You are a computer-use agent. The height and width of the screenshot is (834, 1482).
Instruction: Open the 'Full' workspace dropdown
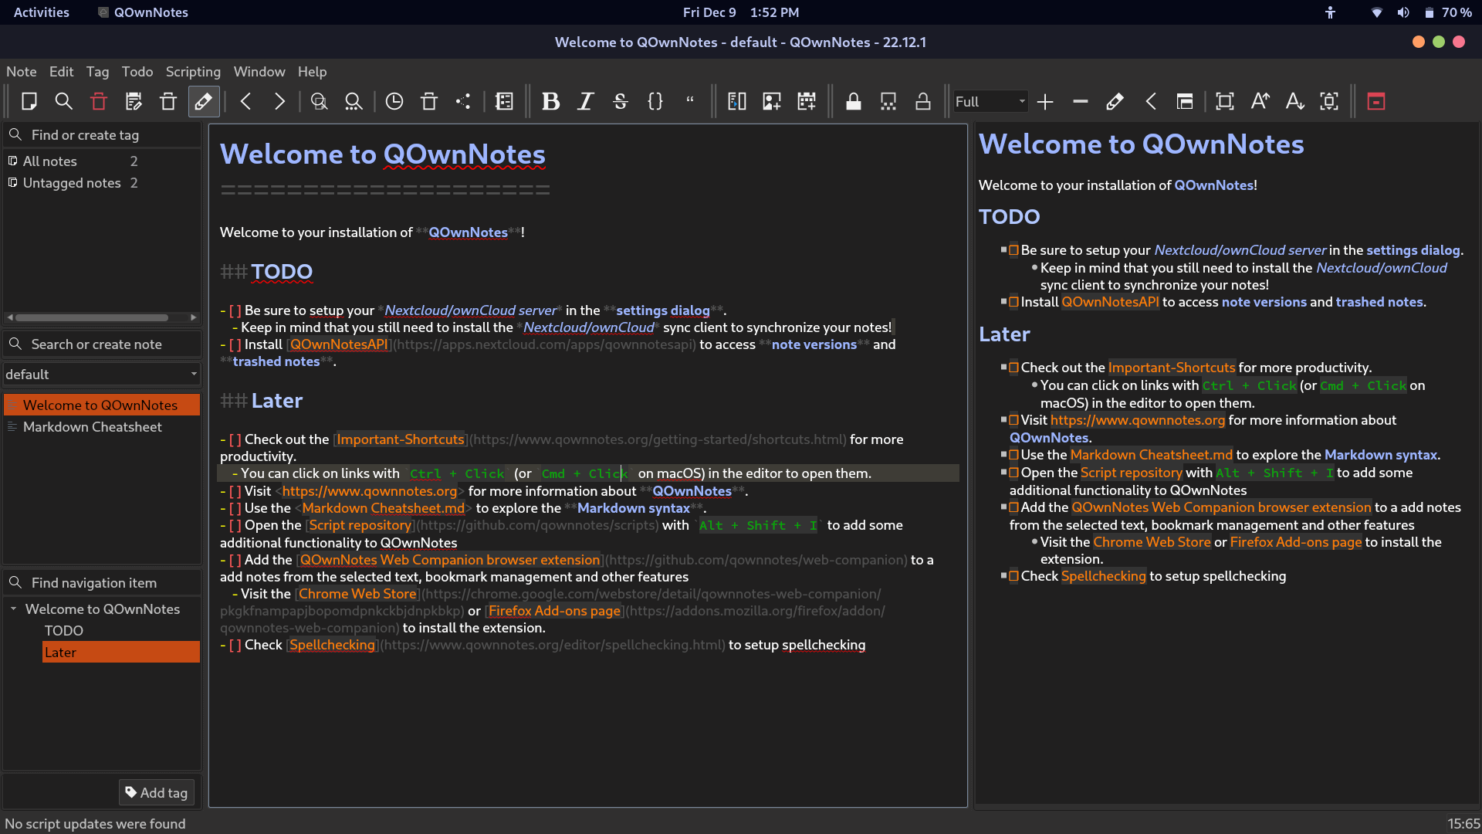(x=990, y=101)
